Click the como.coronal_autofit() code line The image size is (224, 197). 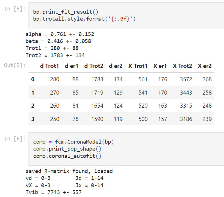pyautogui.click(x=67, y=156)
